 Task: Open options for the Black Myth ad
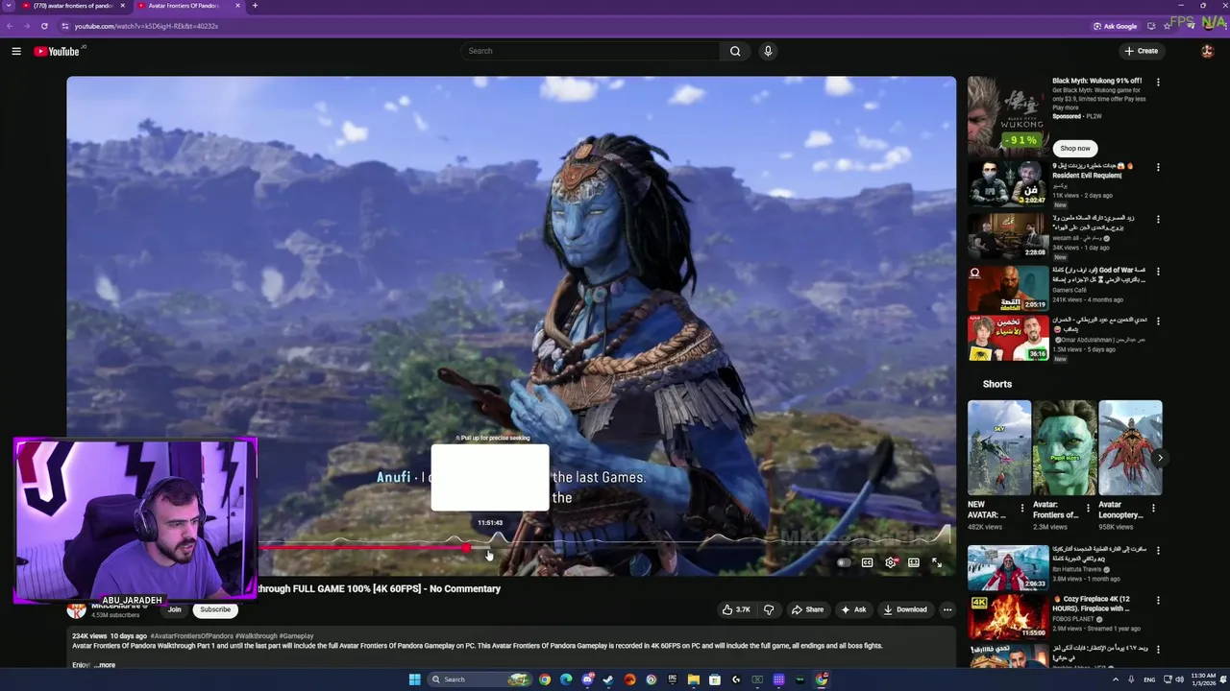pos(1158,83)
